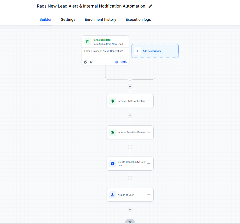240x224 pixels.
Task: Click the workflow title text
Action: pos(91,6)
